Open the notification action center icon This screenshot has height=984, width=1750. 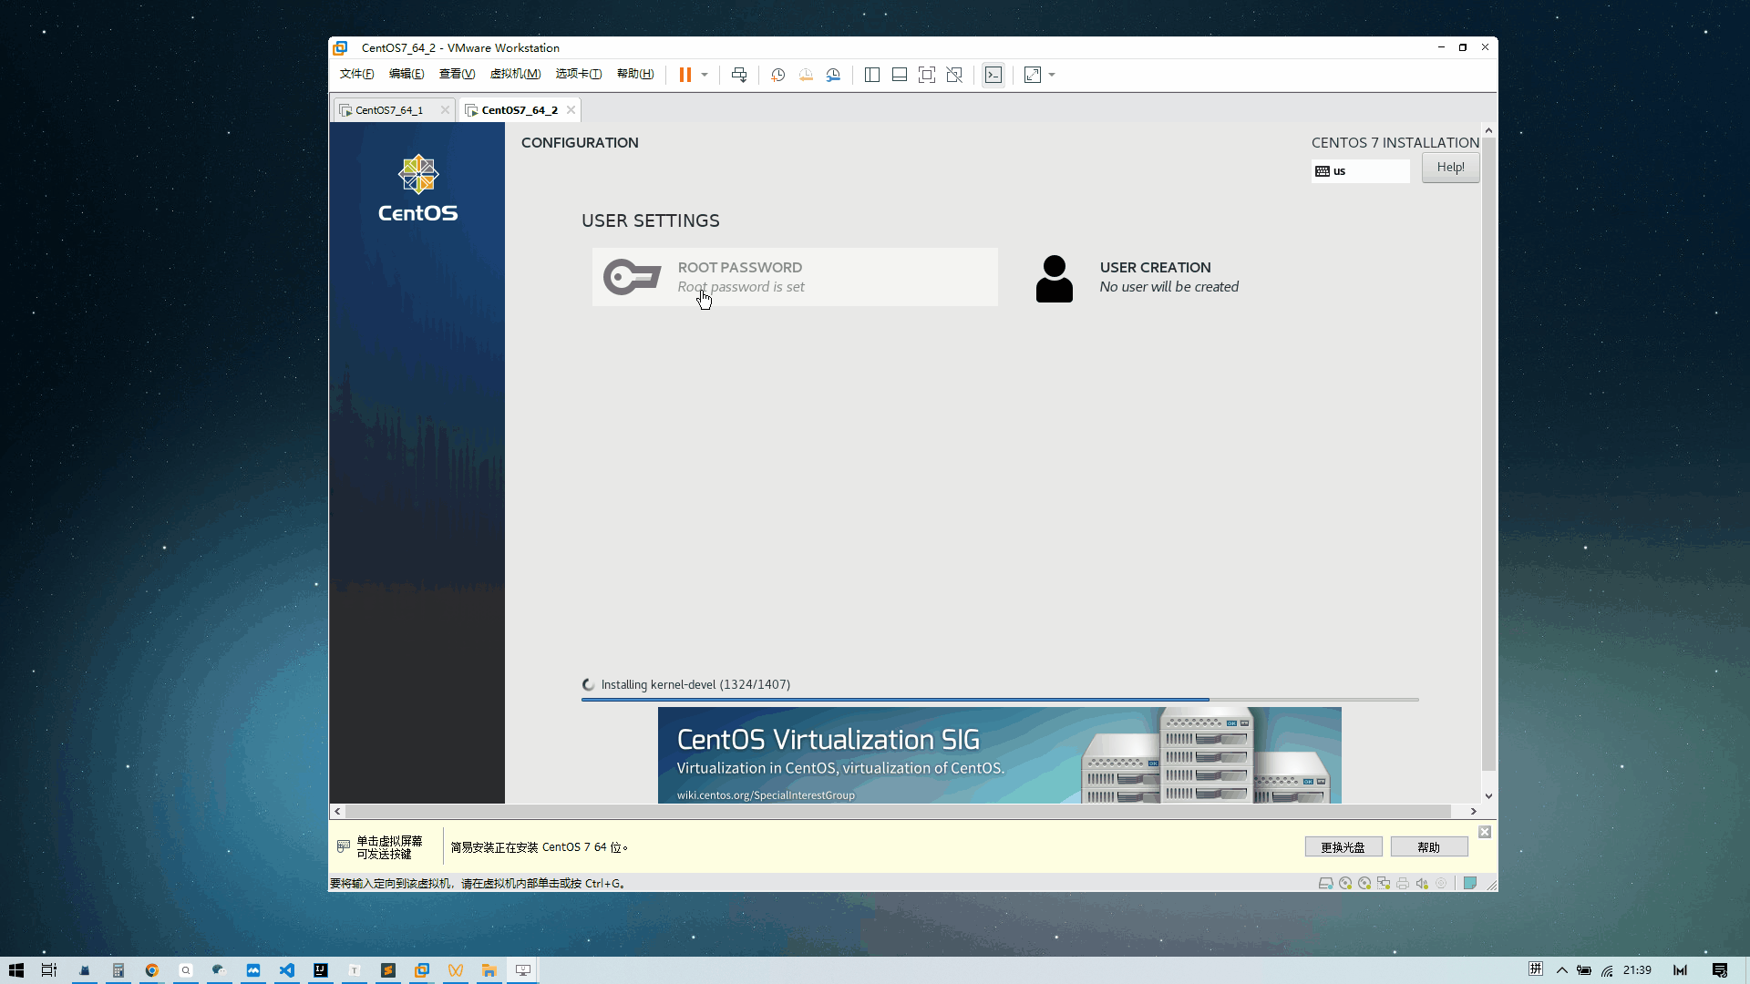point(1720,970)
